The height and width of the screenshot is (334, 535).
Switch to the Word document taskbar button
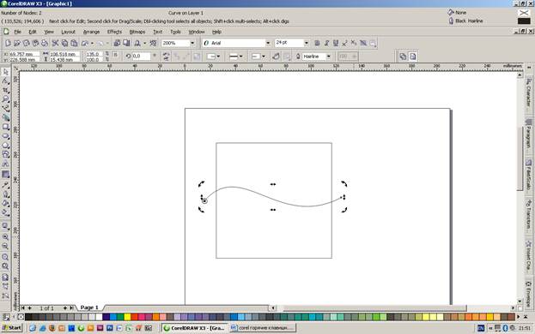point(263,328)
